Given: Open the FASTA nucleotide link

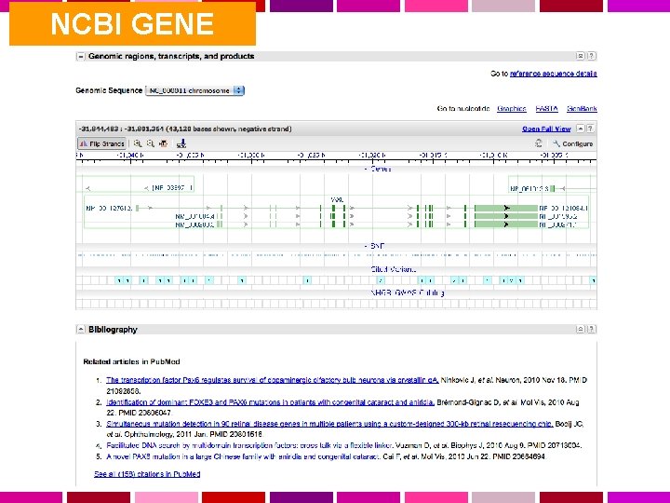Looking at the screenshot, I should 546,109.
